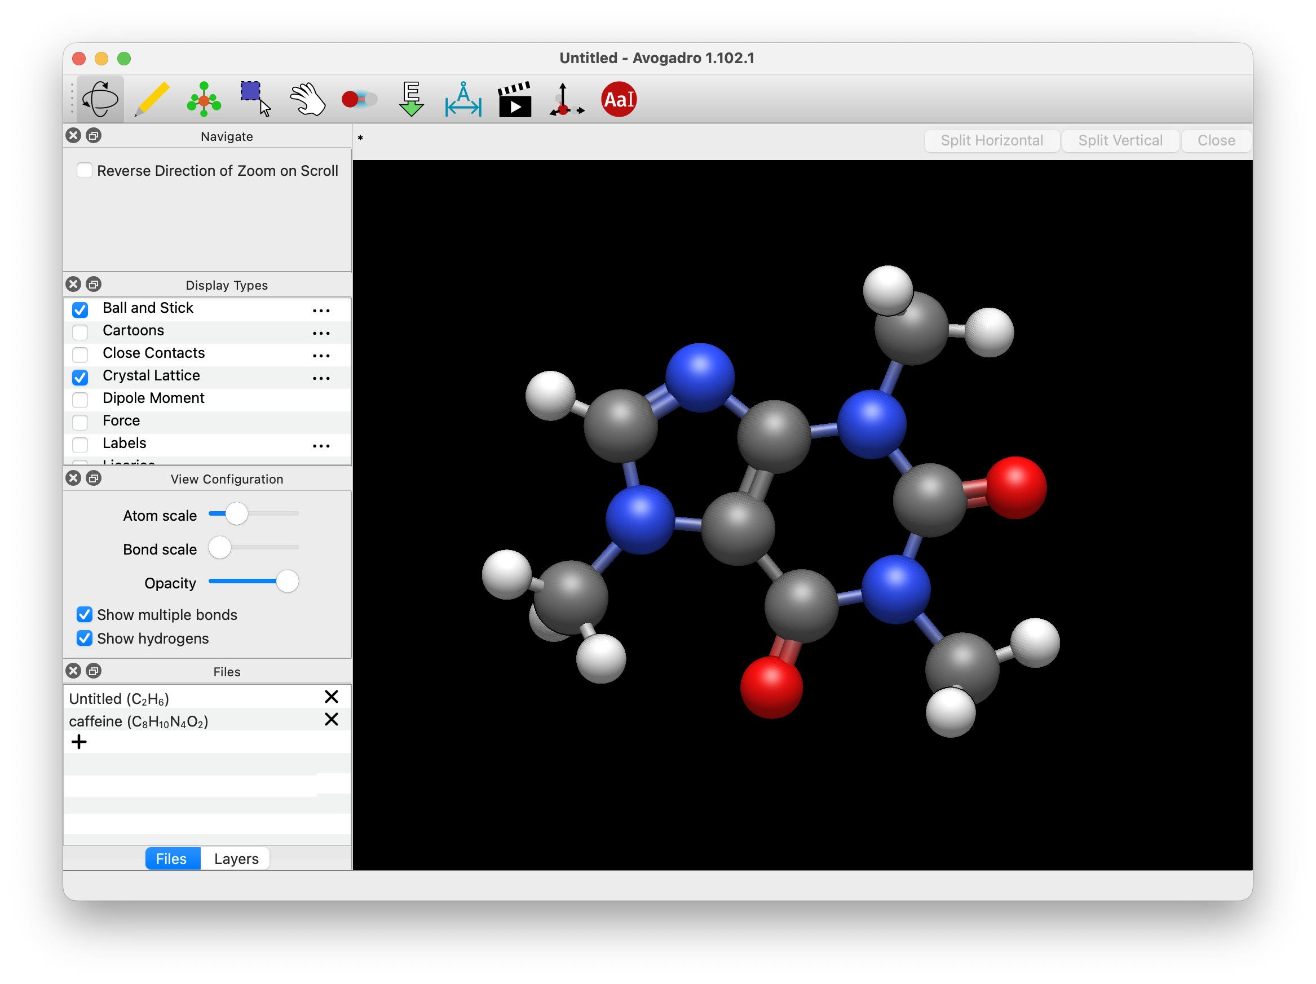The width and height of the screenshot is (1316, 984).
Task: Check Reverse Direction of Zoom on Scroll
Action: (x=84, y=170)
